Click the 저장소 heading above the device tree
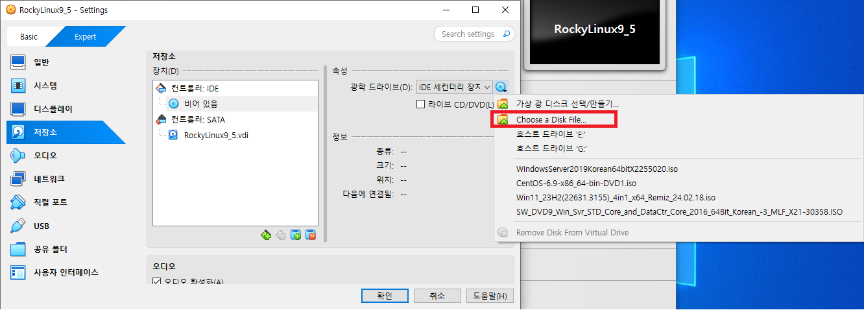Viewport: 864px width, 310px height. click(x=164, y=57)
